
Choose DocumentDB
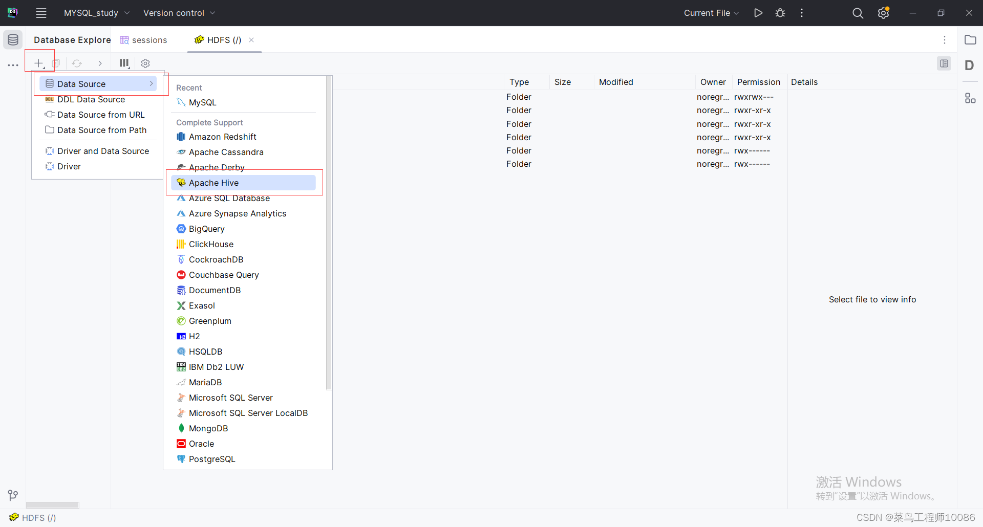point(244,290)
